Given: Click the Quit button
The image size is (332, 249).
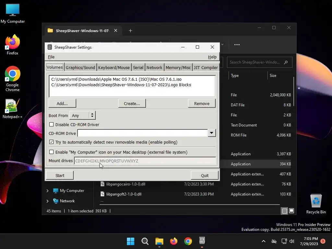Looking at the screenshot, I should click(205, 175).
